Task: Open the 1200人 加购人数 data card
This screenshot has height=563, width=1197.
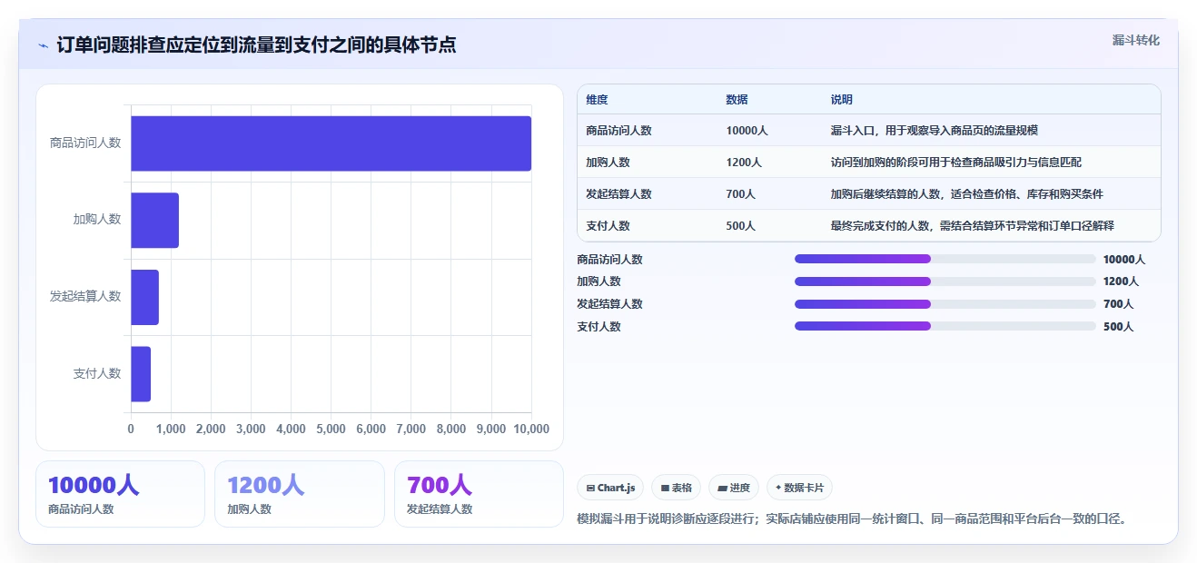Action: [299, 494]
